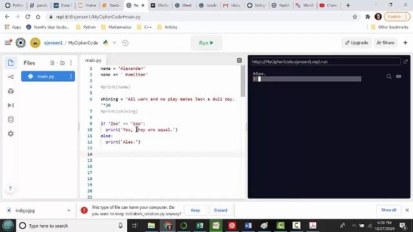The width and height of the screenshot is (413, 232).
Task: Click the Windows taskbar search box
Action: [71, 226]
